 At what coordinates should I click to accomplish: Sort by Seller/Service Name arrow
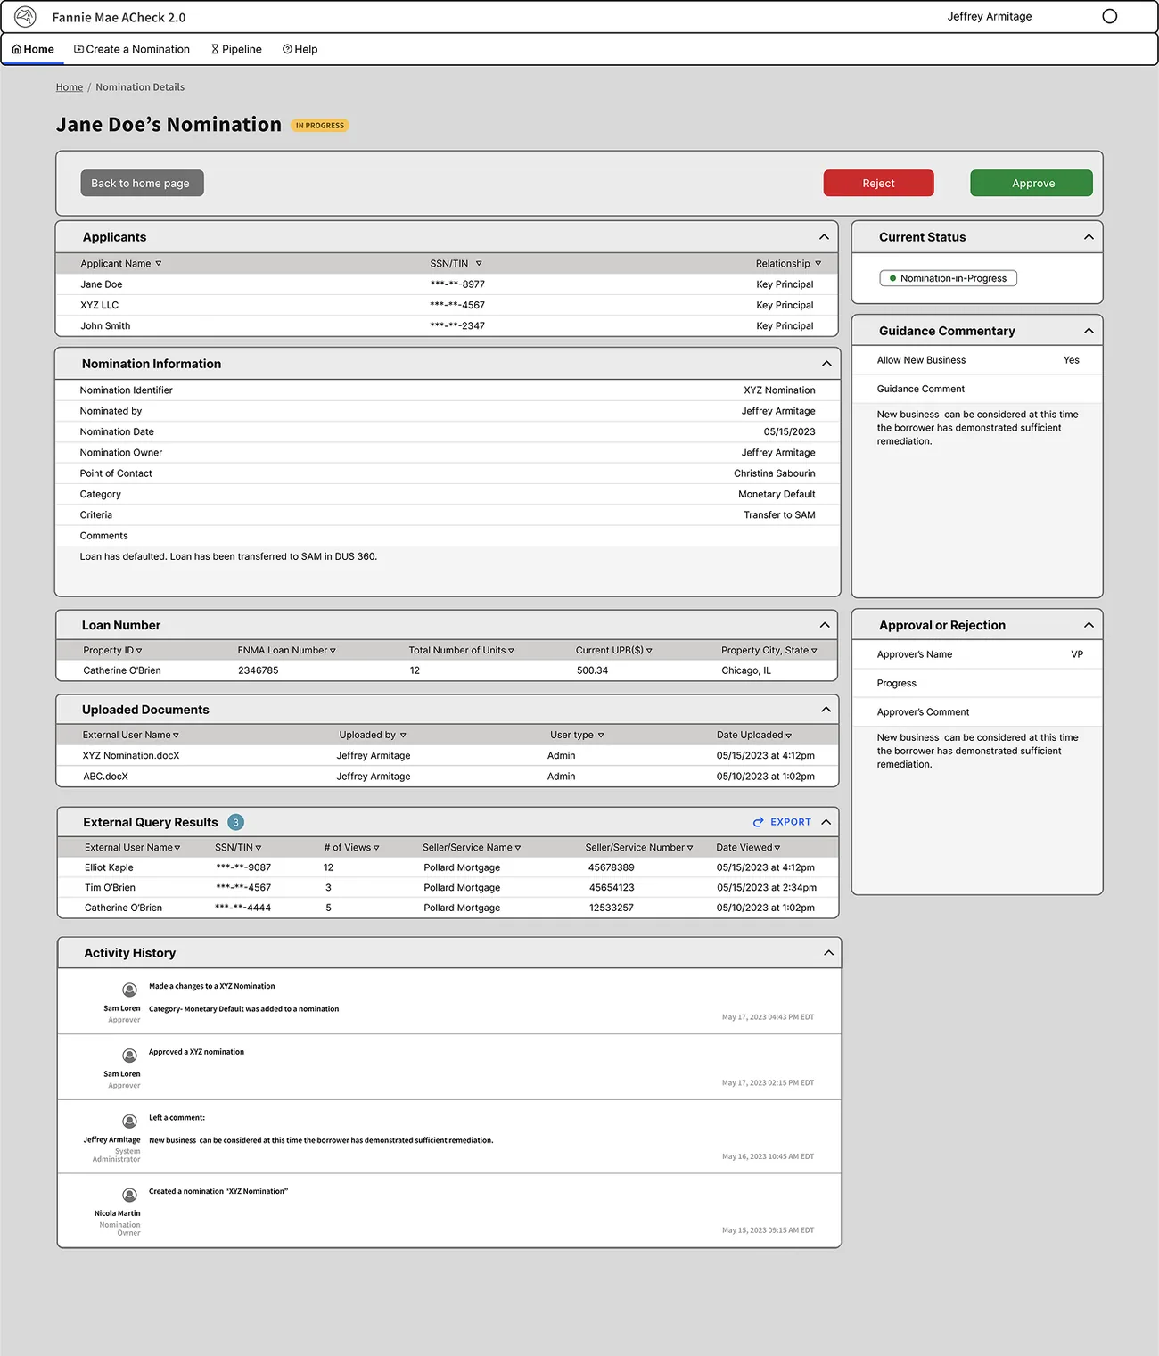518,848
